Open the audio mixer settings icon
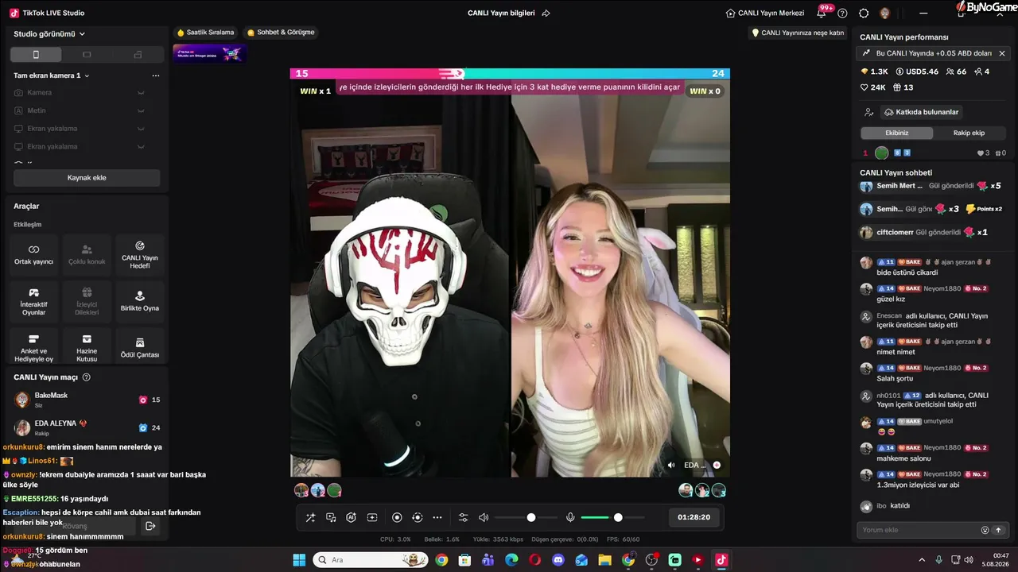Image resolution: width=1018 pixels, height=572 pixels. point(464,518)
